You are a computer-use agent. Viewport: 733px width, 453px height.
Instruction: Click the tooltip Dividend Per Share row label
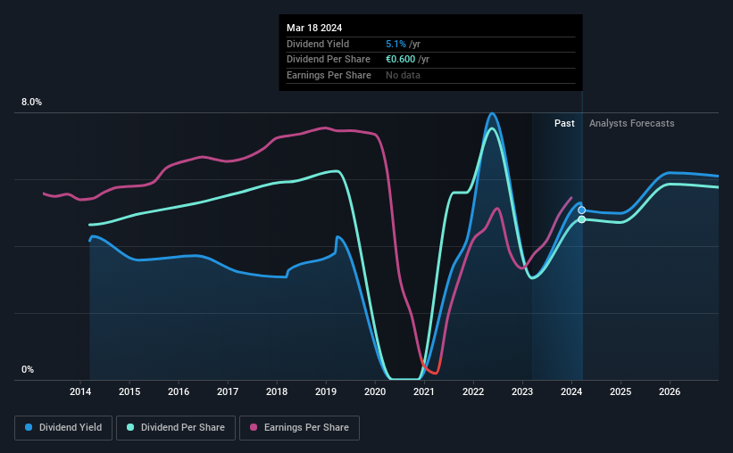329,60
